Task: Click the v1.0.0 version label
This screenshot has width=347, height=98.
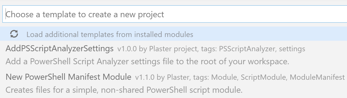Action: pyautogui.click(x=127, y=49)
